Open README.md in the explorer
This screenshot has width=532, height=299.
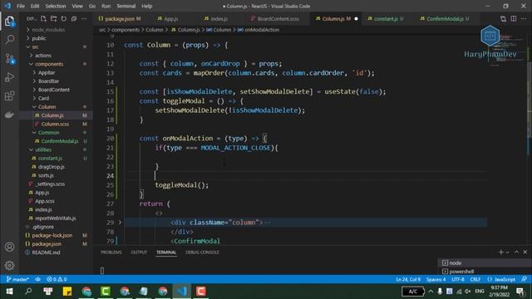46,252
